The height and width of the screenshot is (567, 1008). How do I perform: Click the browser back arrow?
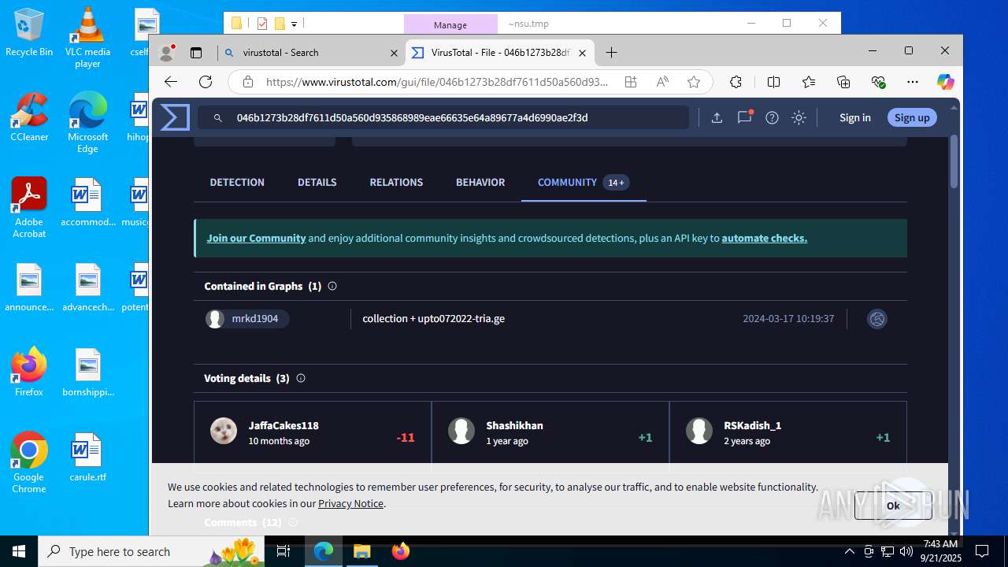tap(171, 82)
